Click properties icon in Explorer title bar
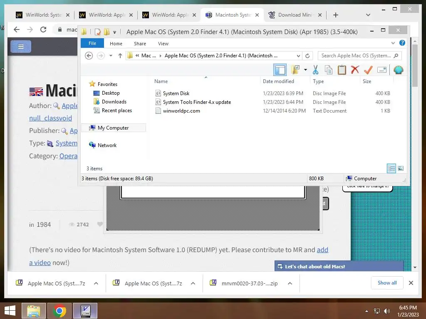 [x=97, y=32]
